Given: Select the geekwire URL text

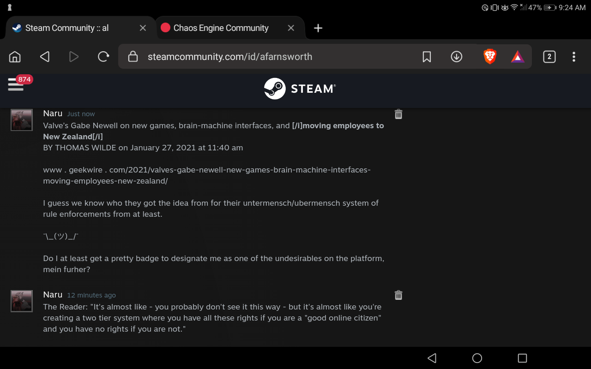Looking at the screenshot, I should [x=207, y=175].
